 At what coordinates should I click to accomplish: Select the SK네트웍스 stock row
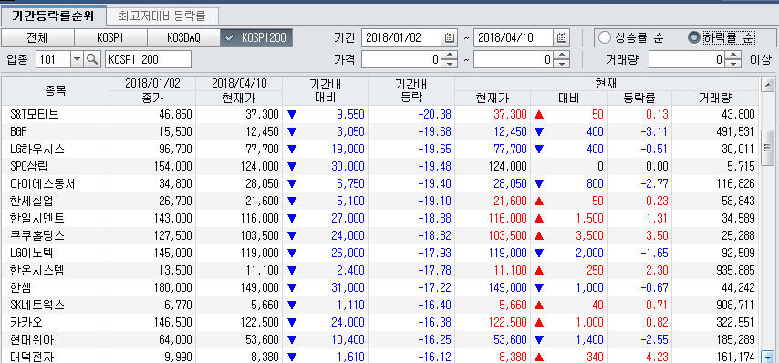coord(380,305)
